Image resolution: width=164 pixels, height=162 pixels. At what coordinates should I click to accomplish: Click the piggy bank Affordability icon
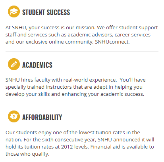coord(14,116)
